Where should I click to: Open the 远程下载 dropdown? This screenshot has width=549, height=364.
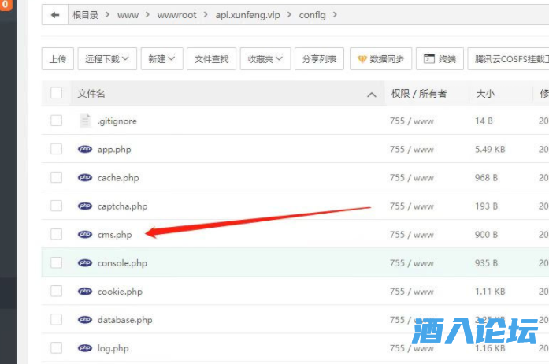107,59
